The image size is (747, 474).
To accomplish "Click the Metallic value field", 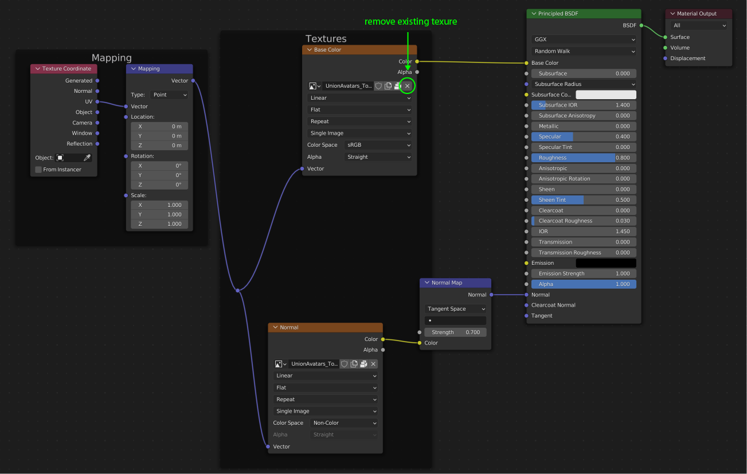I will pos(584,126).
